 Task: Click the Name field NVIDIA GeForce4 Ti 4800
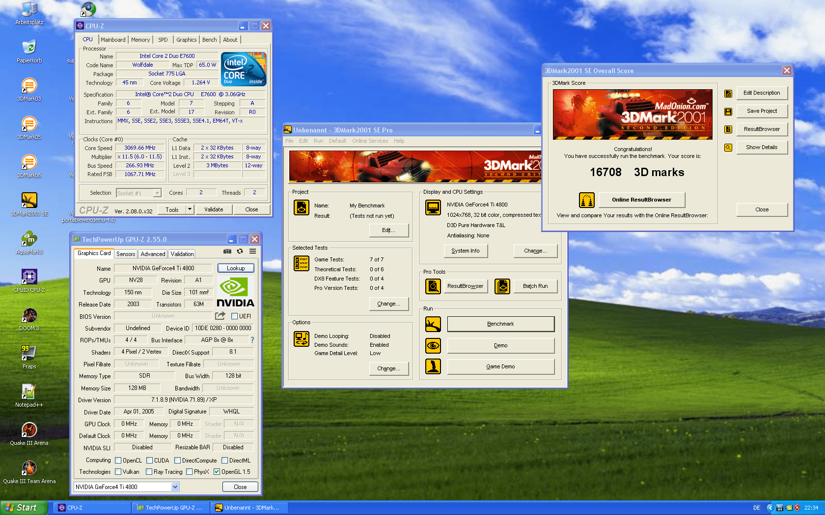(x=164, y=268)
